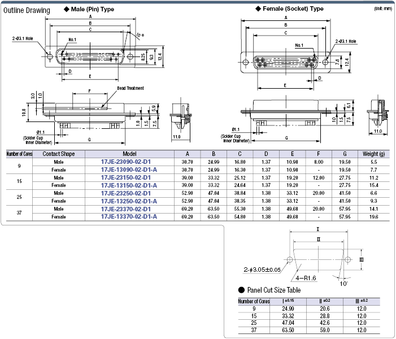Click the female connector front-view drawing
396x339 pixels.
286,62
